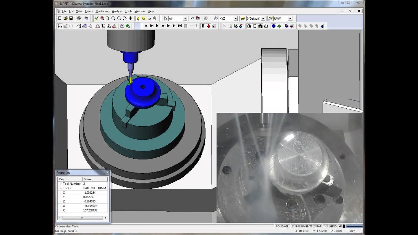This screenshot has width=418, height=235.
Task: Open the Analysis menu
Action: click(117, 11)
